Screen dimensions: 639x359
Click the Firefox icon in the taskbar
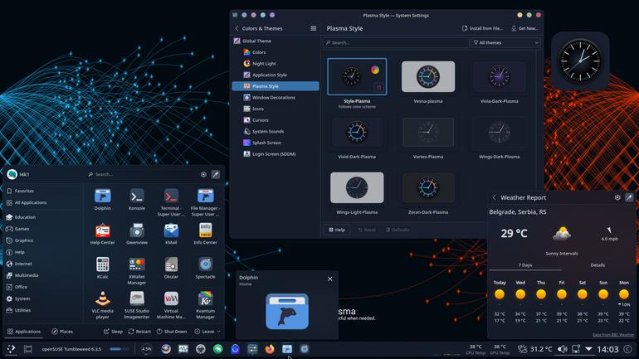pyautogui.click(x=270, y=349)
